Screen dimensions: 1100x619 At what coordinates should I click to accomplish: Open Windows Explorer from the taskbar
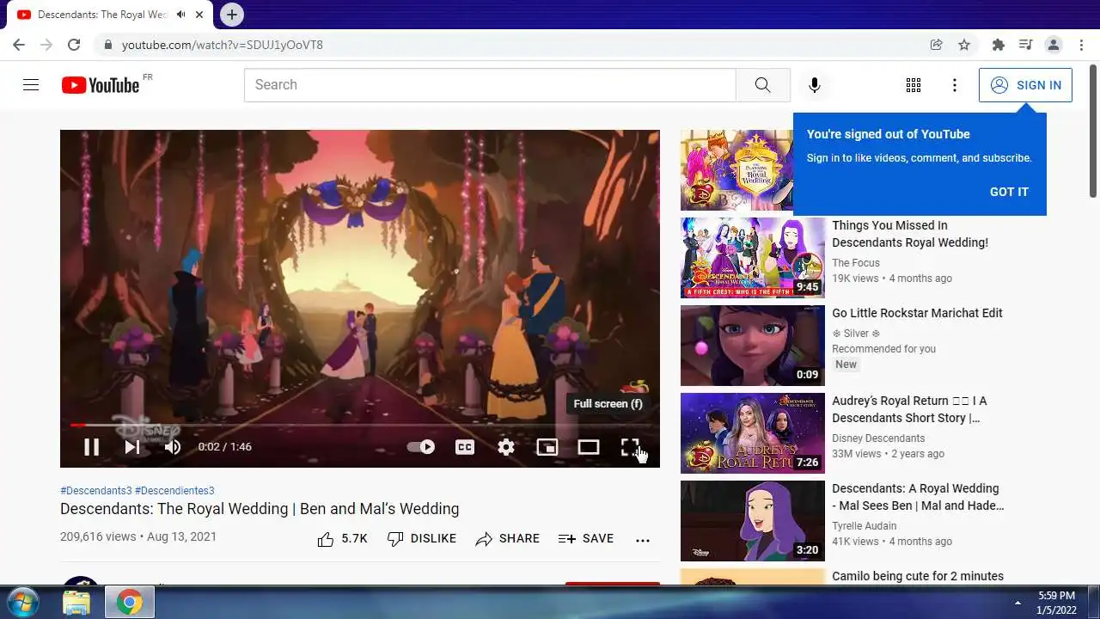(76, 602)
